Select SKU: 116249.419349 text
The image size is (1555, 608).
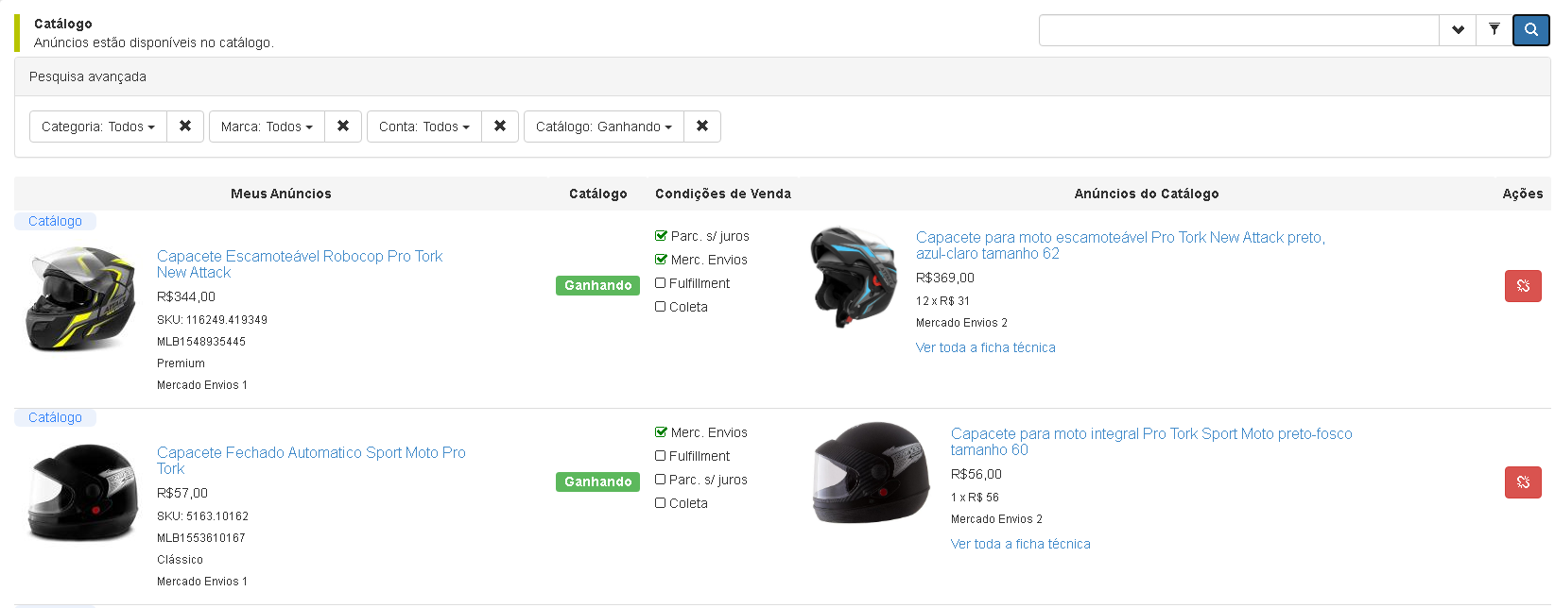212,320
